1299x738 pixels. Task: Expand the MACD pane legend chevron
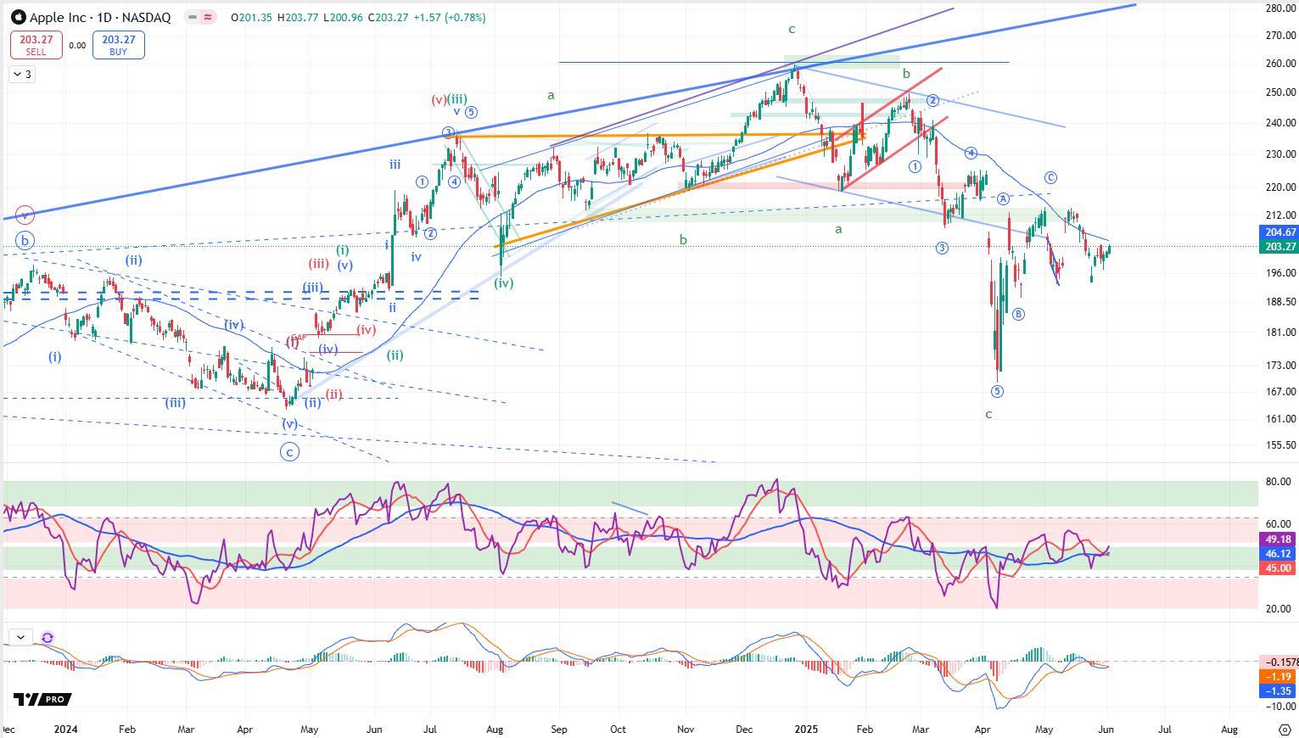point(20,637)
